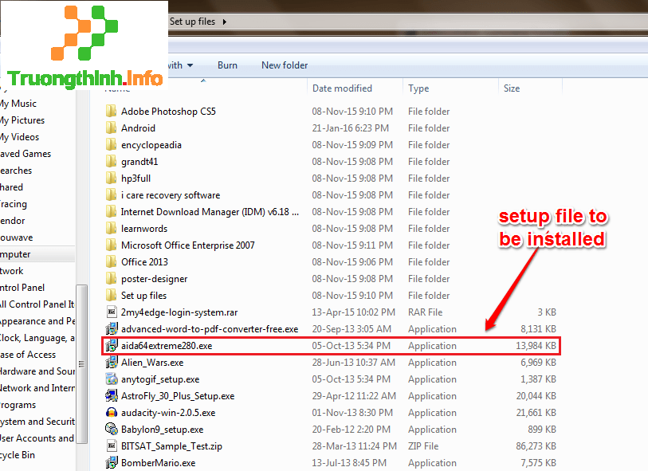
Task: Select the Internet Download Manager folder icon
Action: pos(111,211)
